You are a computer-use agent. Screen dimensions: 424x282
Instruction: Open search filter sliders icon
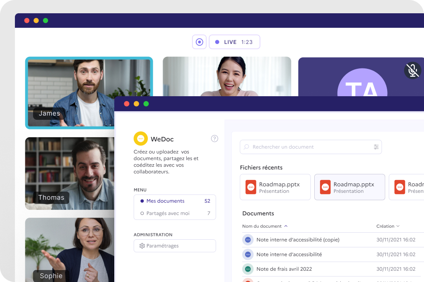click(376, 147)
